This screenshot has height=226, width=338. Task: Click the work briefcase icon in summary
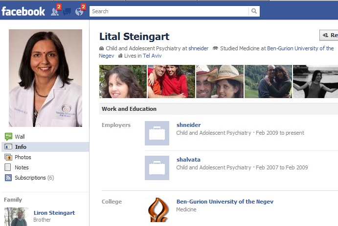click(101, 48)
